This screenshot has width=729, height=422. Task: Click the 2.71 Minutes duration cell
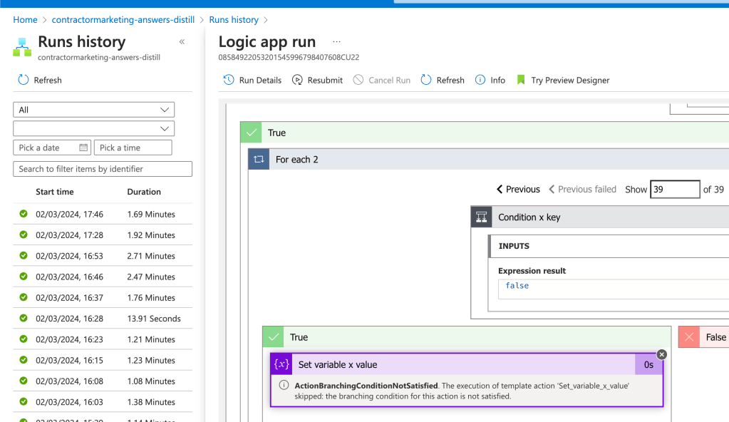tap(151, 256)
